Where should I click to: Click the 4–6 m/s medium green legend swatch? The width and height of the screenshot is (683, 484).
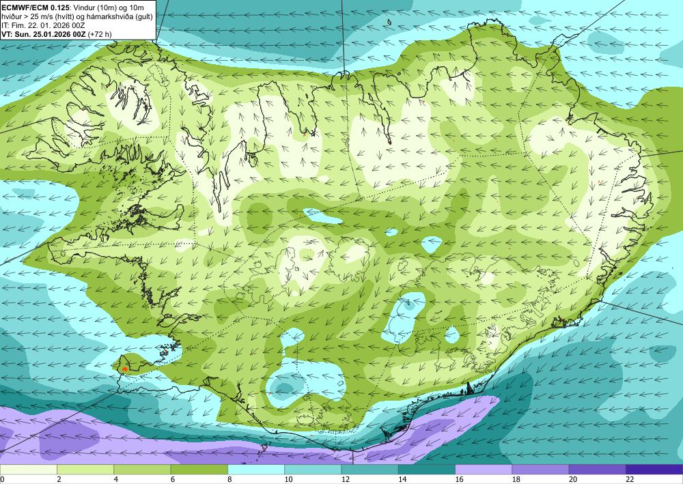pyautogui.click(x=143, y=470)
